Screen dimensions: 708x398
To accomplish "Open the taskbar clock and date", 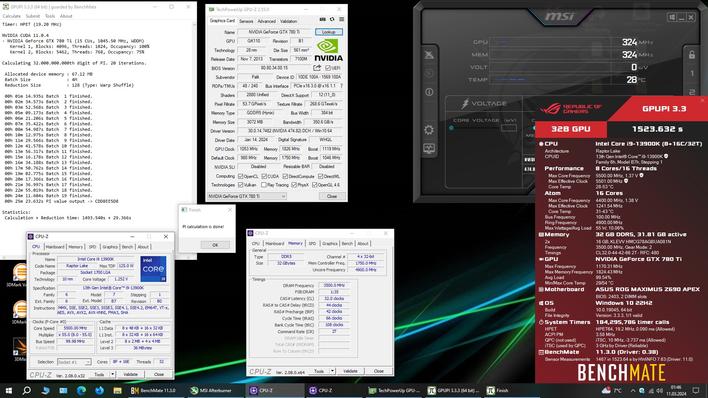I will click(x=676, y=391).
